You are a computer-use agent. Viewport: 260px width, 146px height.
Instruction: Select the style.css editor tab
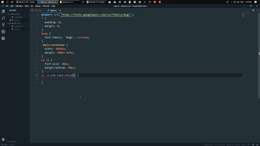tap(53, 11)
